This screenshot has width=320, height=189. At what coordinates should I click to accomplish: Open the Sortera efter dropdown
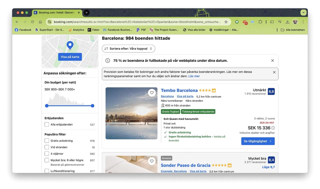coord(128,48)
